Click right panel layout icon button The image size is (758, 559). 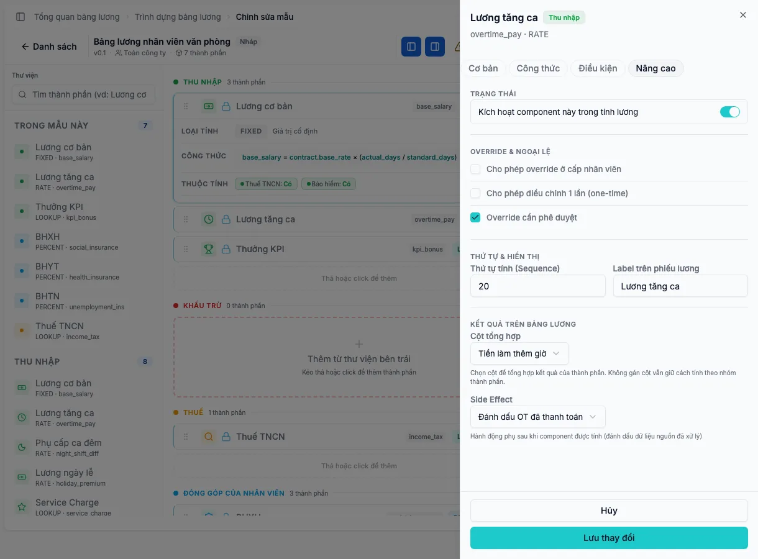435,47
